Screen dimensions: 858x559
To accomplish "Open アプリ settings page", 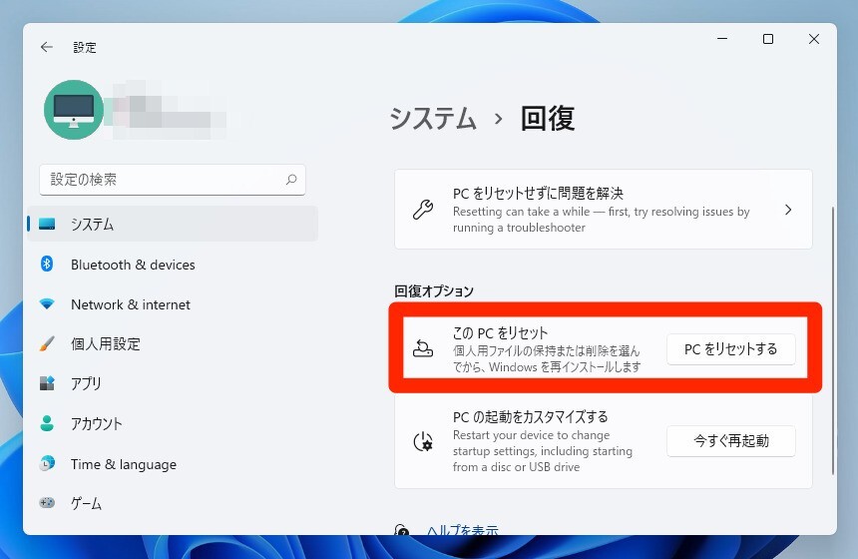I will [173, 383].
